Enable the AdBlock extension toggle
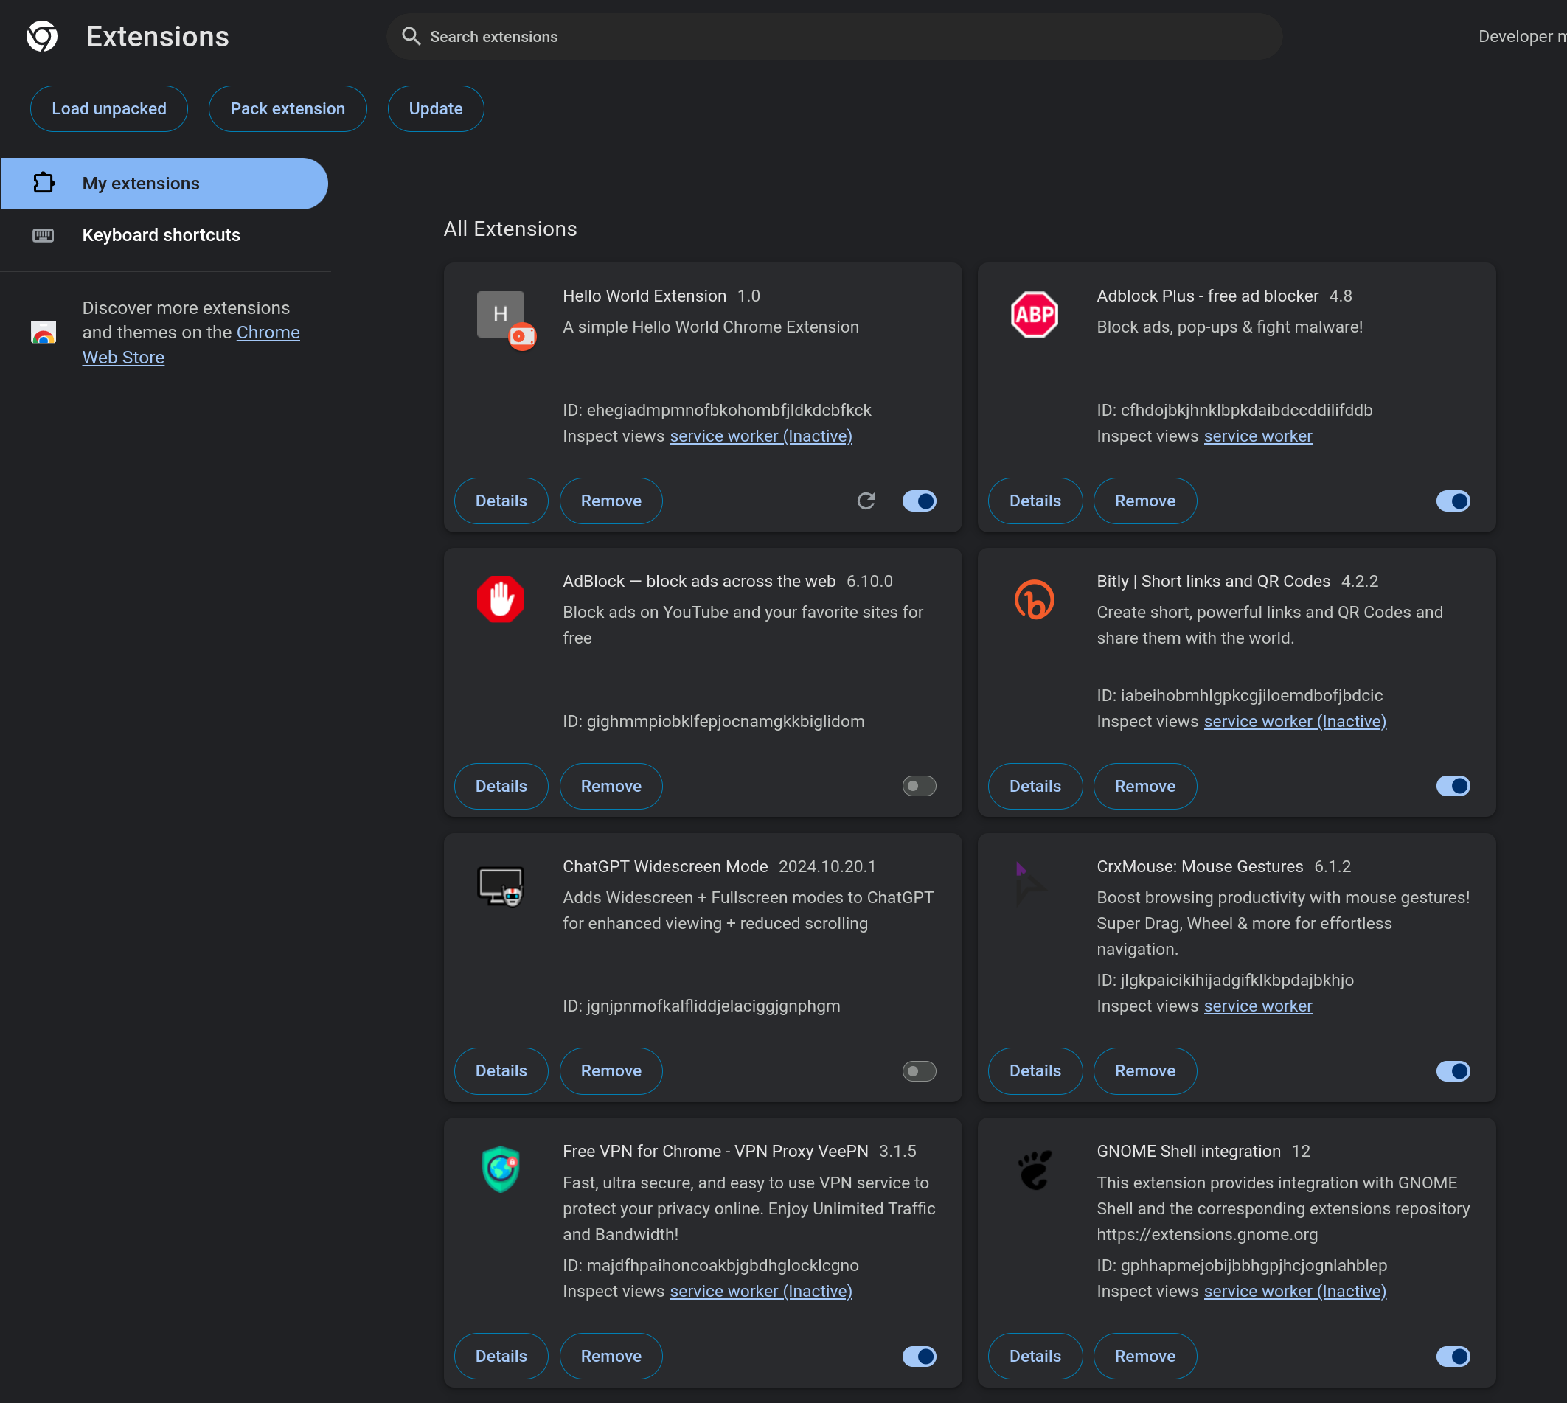The image size is (1567, 1403). coord(920,787)
